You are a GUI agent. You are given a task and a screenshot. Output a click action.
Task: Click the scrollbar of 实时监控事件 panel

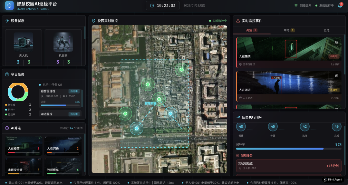coord(345,54)
